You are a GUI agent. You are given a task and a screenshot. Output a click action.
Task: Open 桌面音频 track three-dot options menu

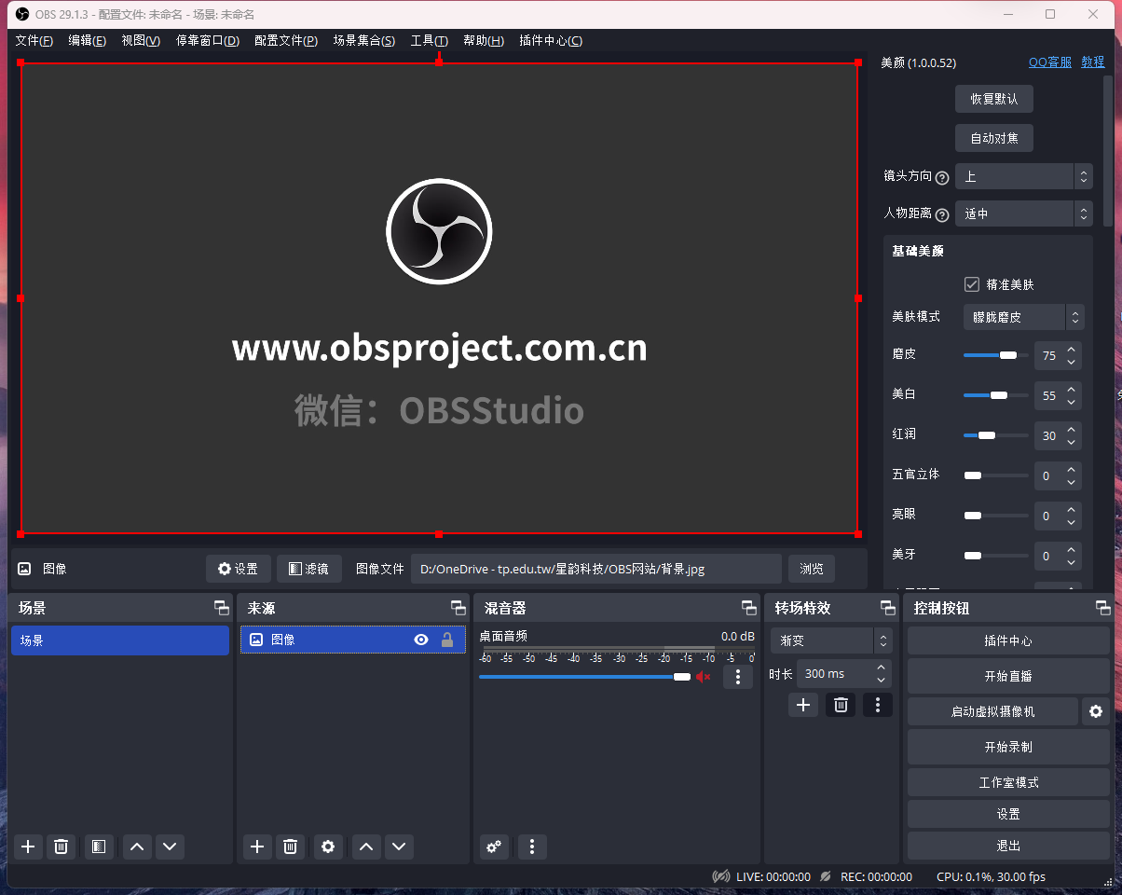pos(737,677)
